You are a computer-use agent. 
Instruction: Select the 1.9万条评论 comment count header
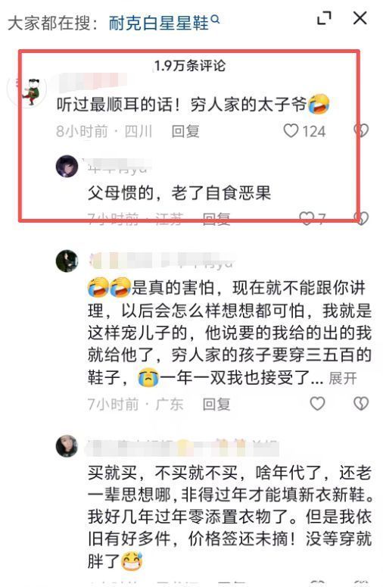tap(191, 66)
